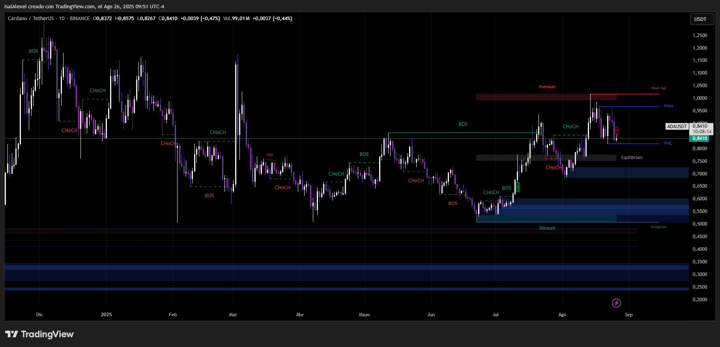Click the Vol. 99,01M volume readout
The image size is (720, 347).
236,19
